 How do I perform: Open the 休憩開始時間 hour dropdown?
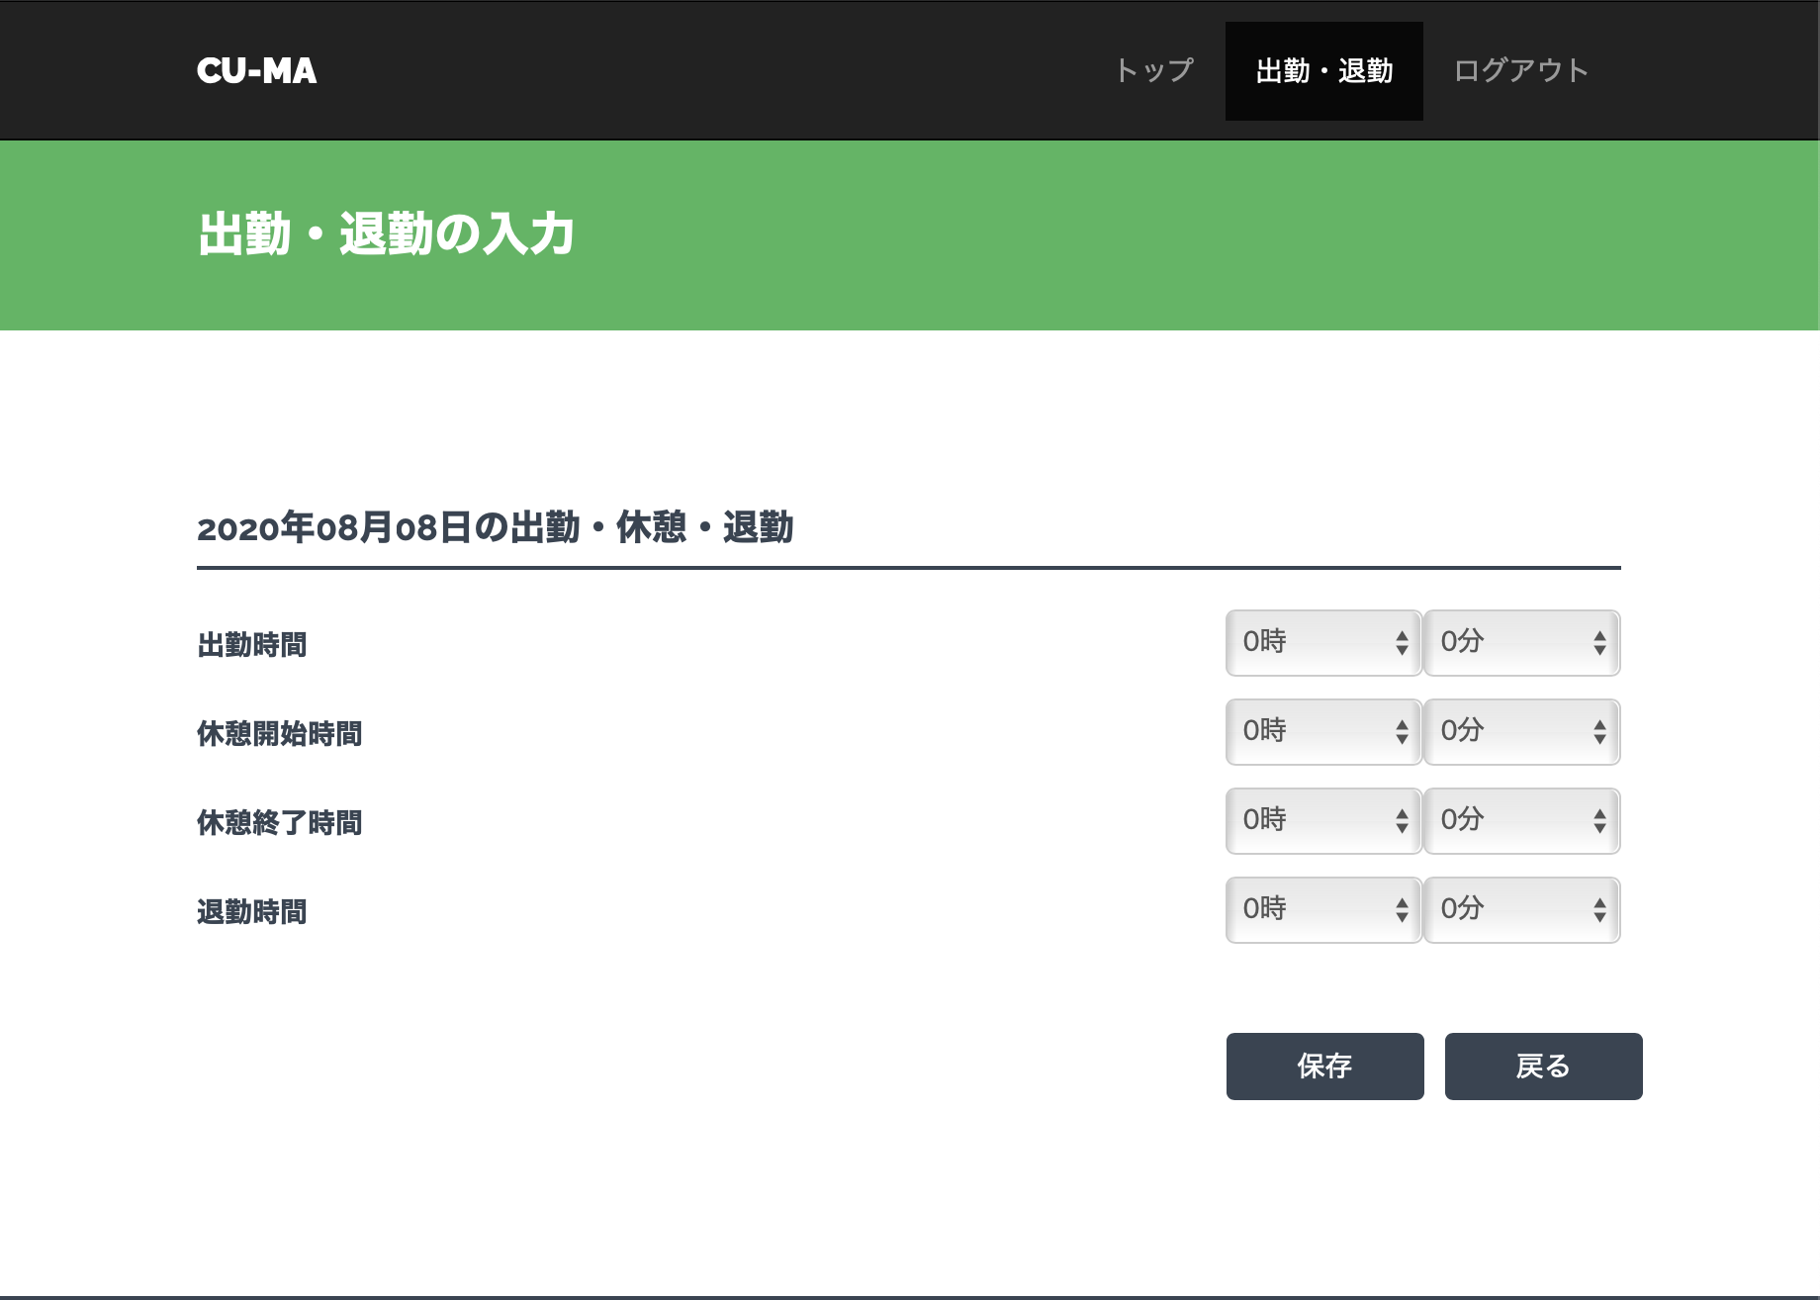click(x=1322, y=732)
